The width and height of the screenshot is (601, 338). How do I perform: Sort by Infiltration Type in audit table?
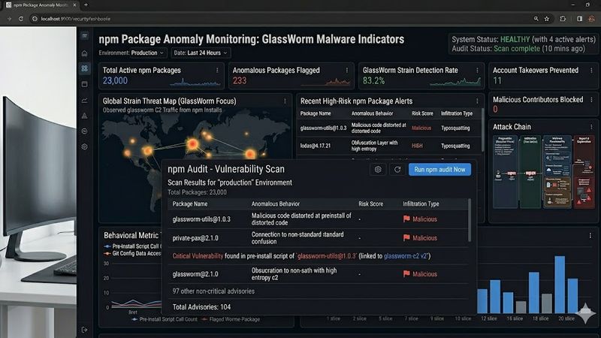[421, 204]
